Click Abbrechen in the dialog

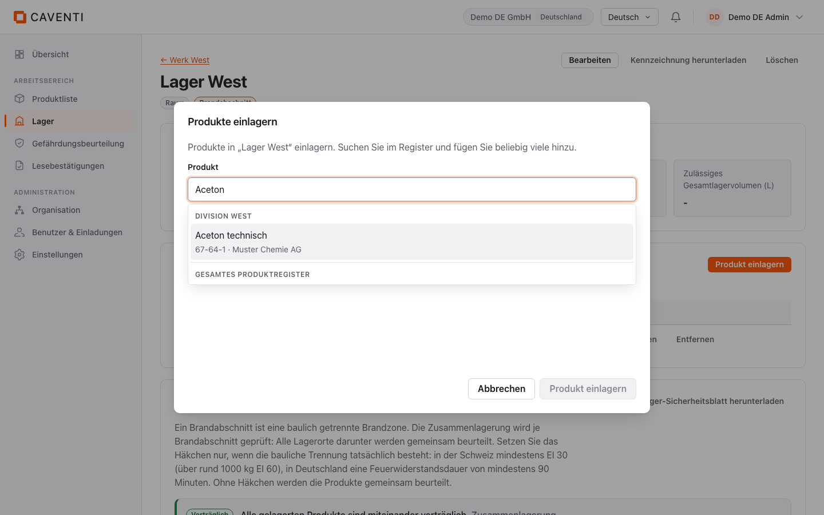point(501,389)
